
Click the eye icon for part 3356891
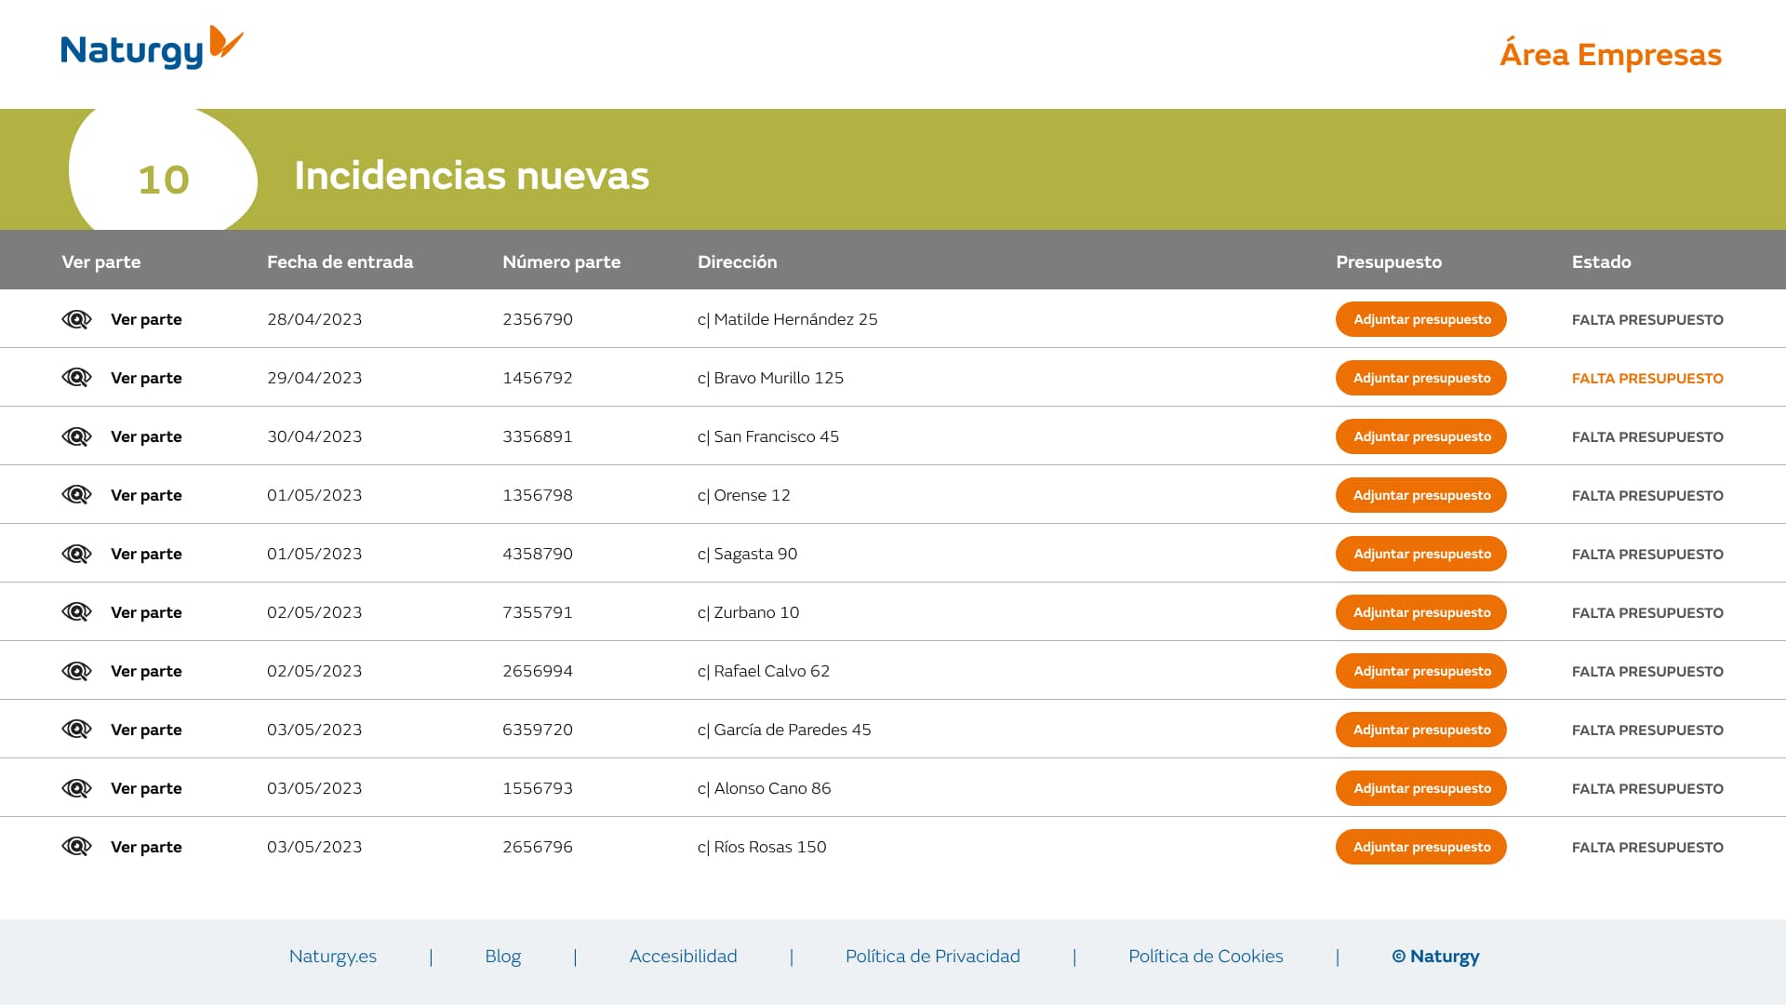pyautogui.click(x=76, y=436)
